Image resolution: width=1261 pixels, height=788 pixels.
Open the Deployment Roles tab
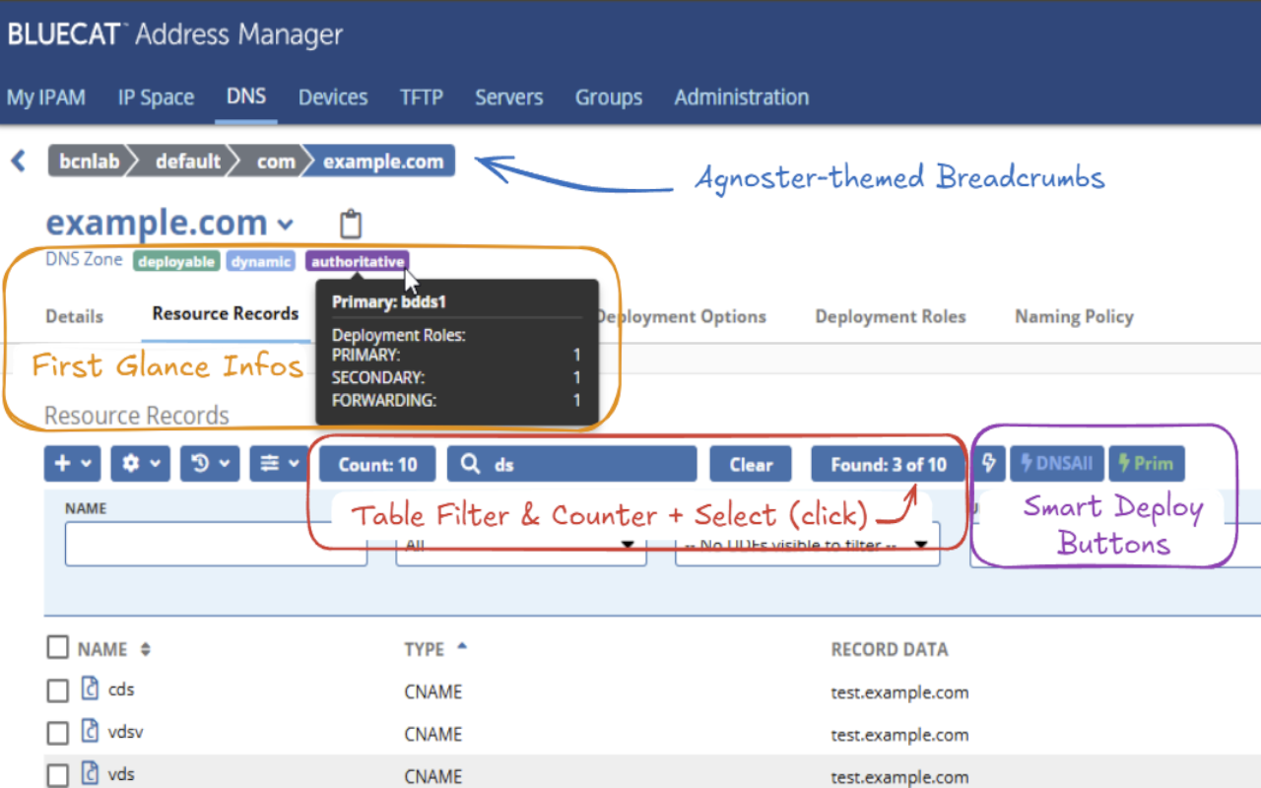(x=891, y=316)
